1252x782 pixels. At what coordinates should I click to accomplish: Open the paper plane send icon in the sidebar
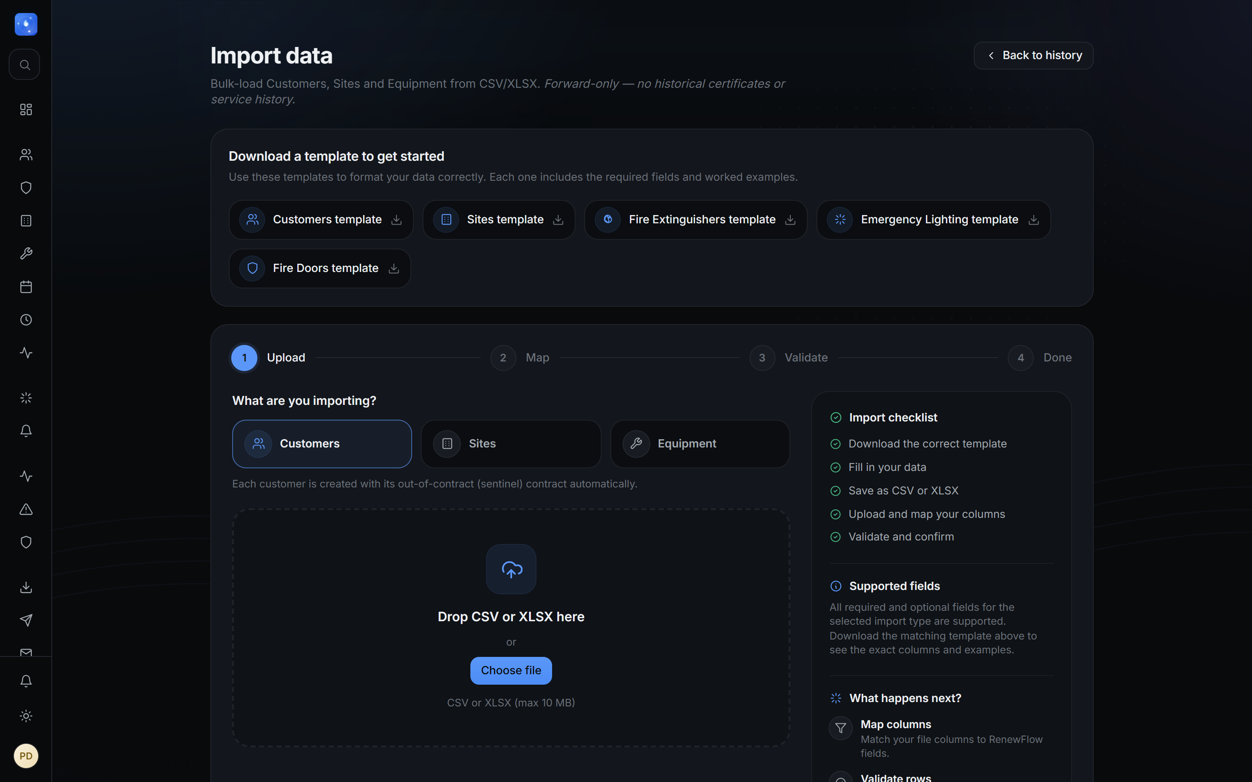[x=26, y=620]
